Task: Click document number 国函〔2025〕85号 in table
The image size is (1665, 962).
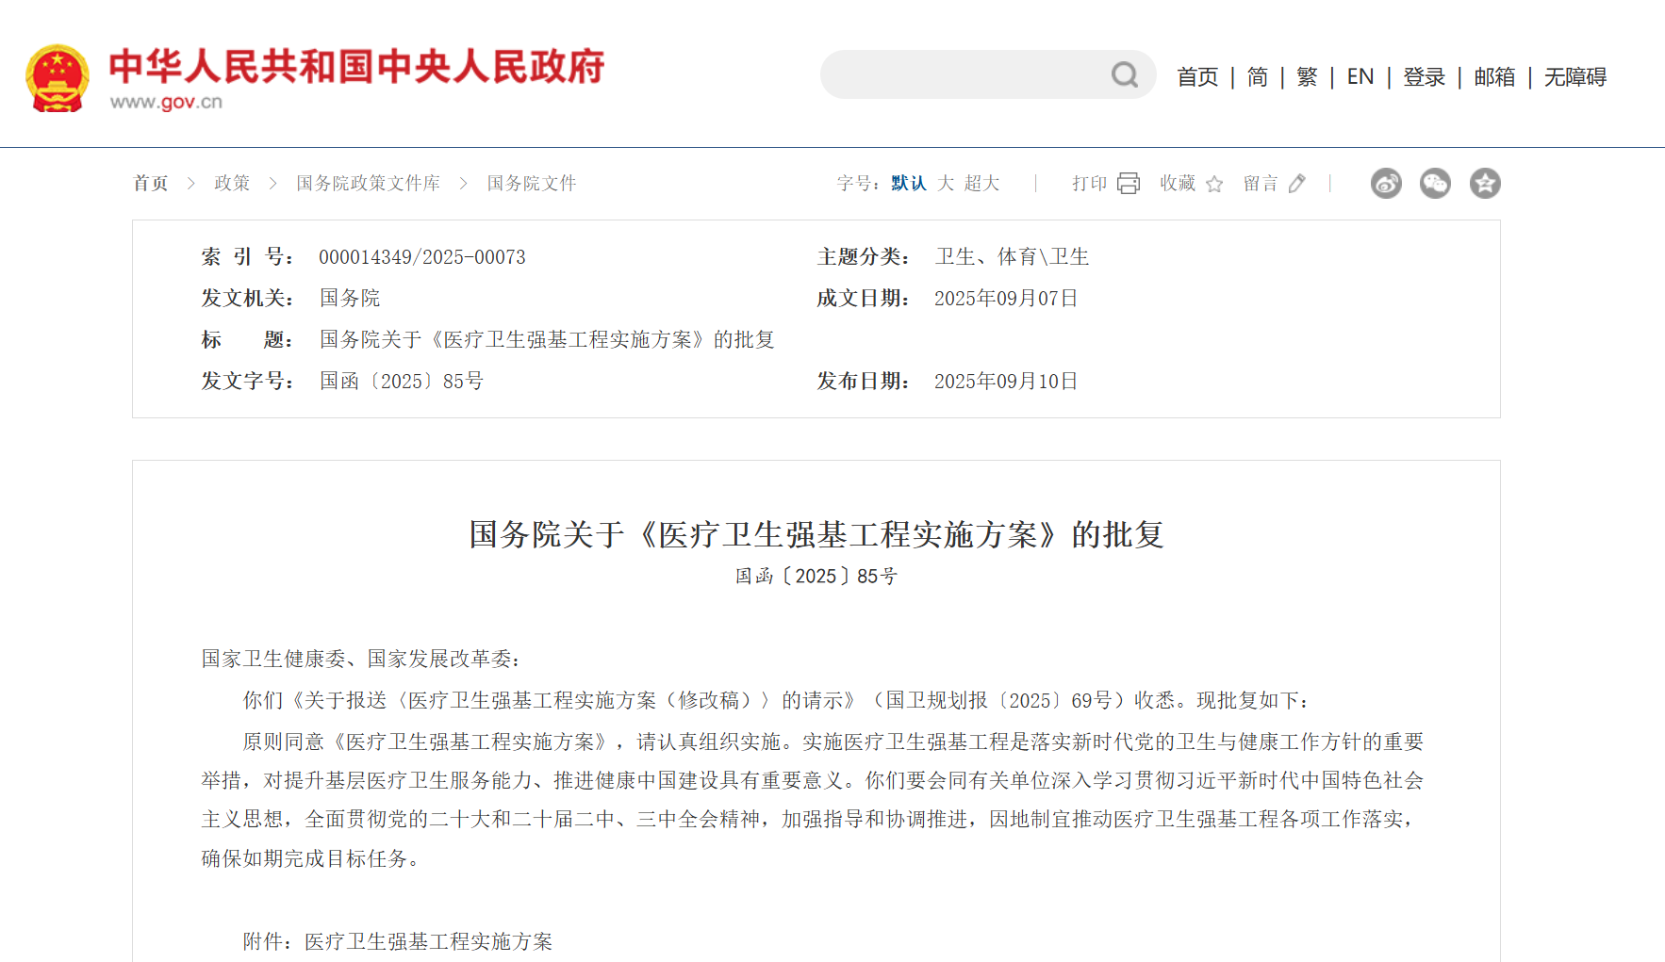Action: tap(402, 381)
